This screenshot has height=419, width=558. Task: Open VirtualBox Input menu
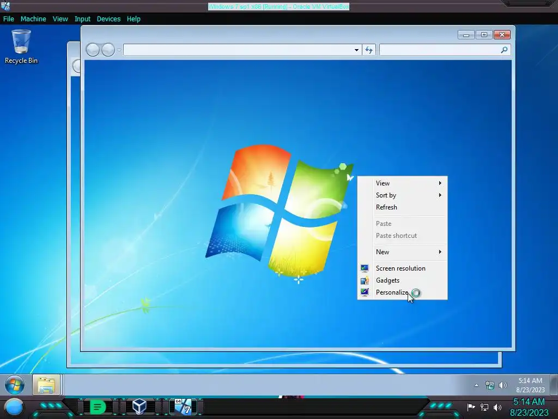click(82, 19)
